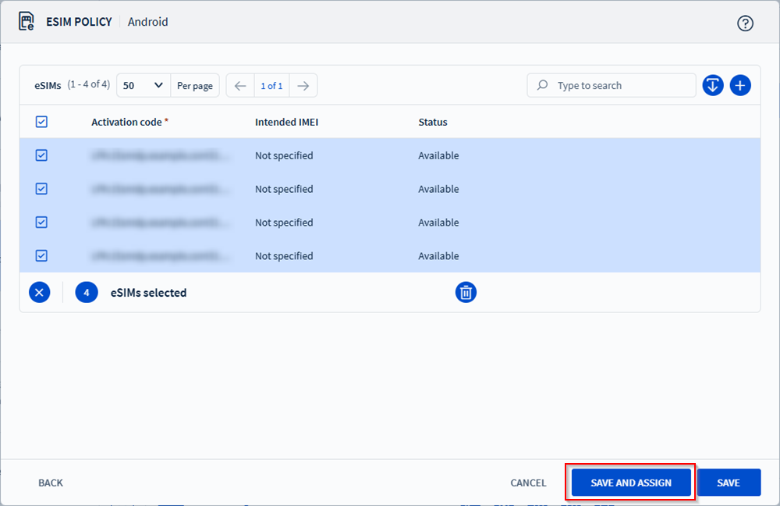Open the 50 per page dropdown

point(144,86)
